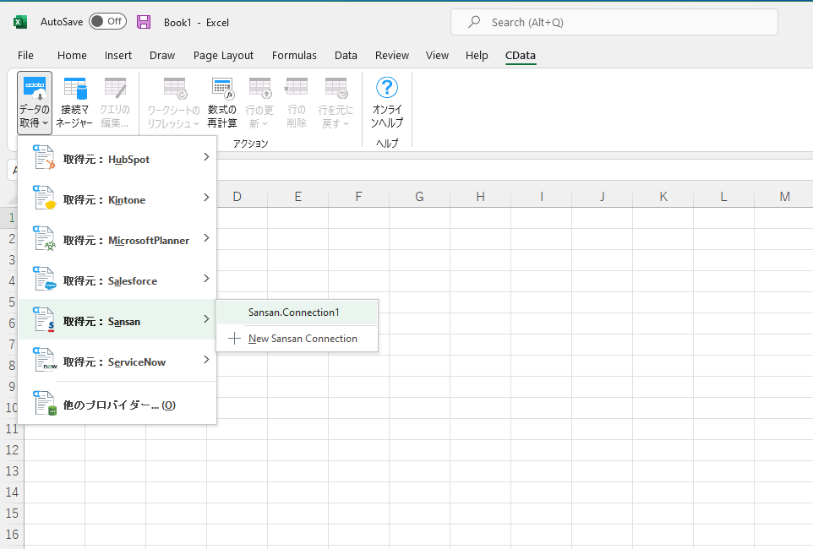Expand the ServiceNow submenu arrow
This screenshot has height=549, width=813.
[x=206, y=360]
